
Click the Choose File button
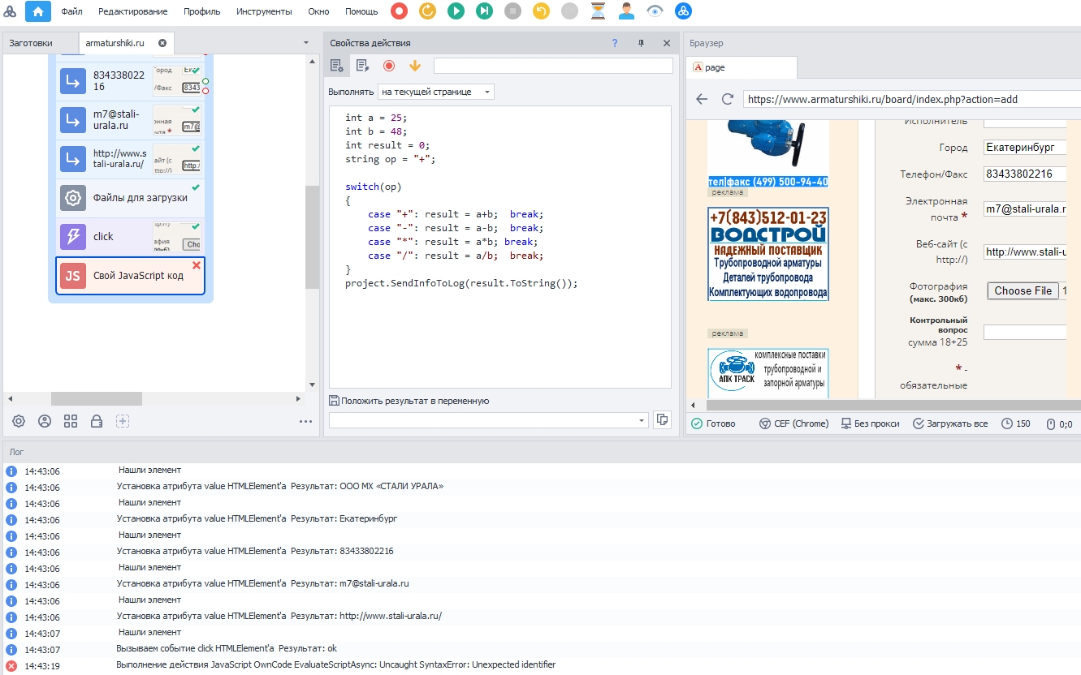[1023, 290]
